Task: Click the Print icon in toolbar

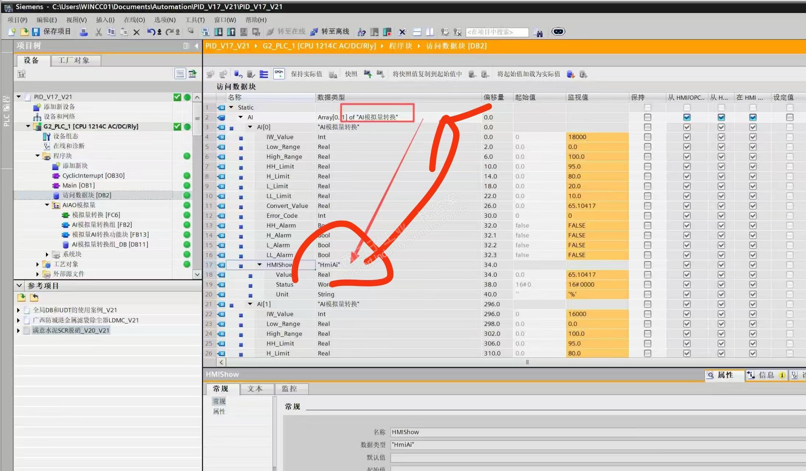Action: (84, 32)
